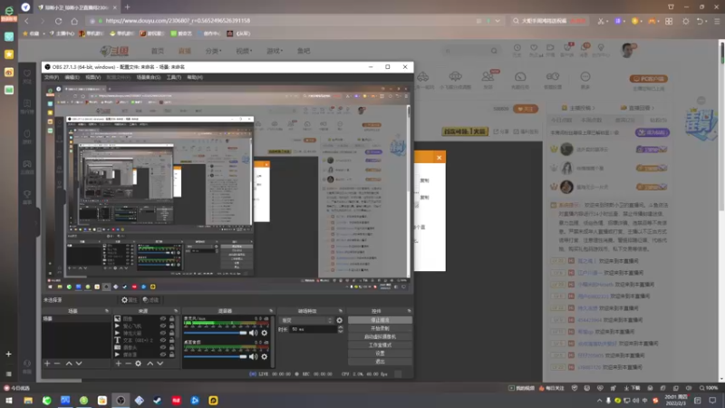Image resolution: width=725 pixels, height=408 pixels.
Task: Click the transition duration 50 ms field
Action: 314,329
